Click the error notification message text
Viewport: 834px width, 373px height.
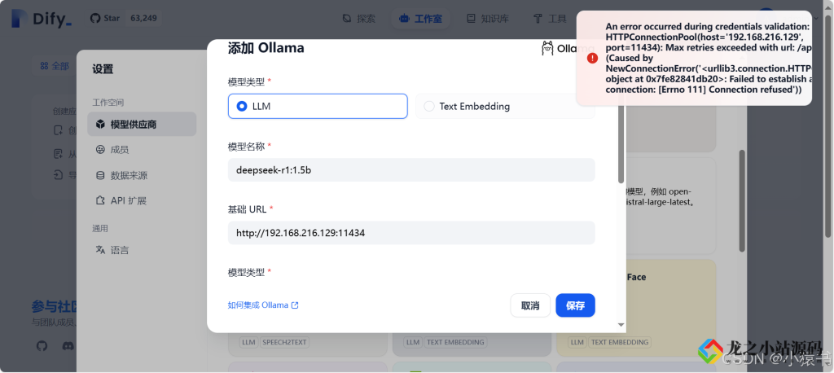click(x=708, y=58)
